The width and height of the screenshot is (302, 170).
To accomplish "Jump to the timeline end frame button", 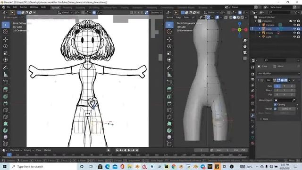I will click(137, 150).
